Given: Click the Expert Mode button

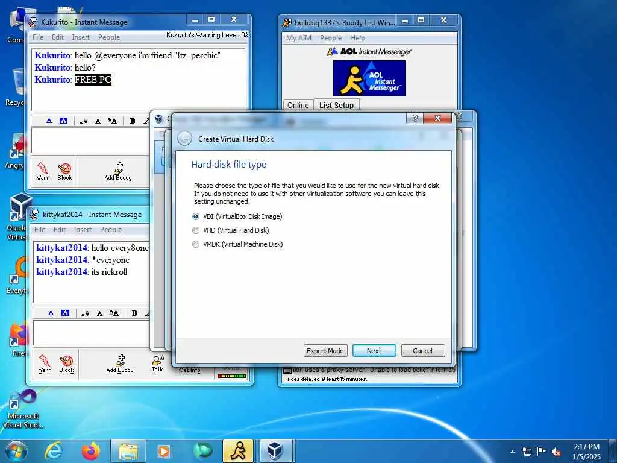Looking at the screenshot, I should 325,351.
